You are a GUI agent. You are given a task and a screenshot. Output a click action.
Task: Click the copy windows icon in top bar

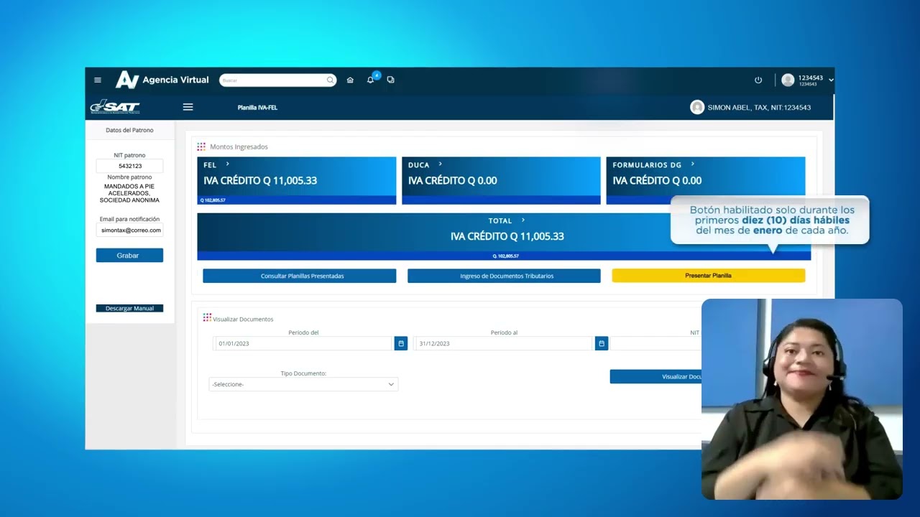coord(390,80)
